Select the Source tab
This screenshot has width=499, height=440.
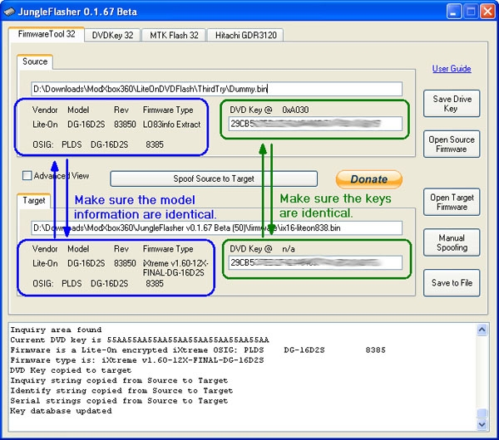[35, 61]
